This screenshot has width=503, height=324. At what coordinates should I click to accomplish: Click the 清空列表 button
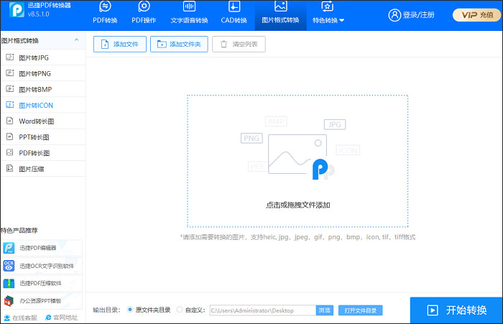(x=239, y=44)
